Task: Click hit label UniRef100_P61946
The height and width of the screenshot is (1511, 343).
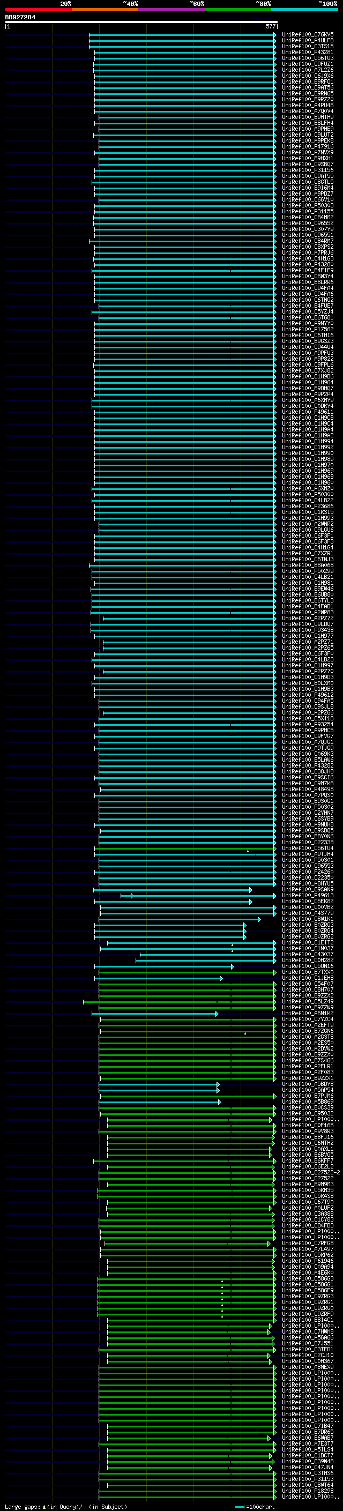Action: pyautogui.click(x=308, y=1261)
